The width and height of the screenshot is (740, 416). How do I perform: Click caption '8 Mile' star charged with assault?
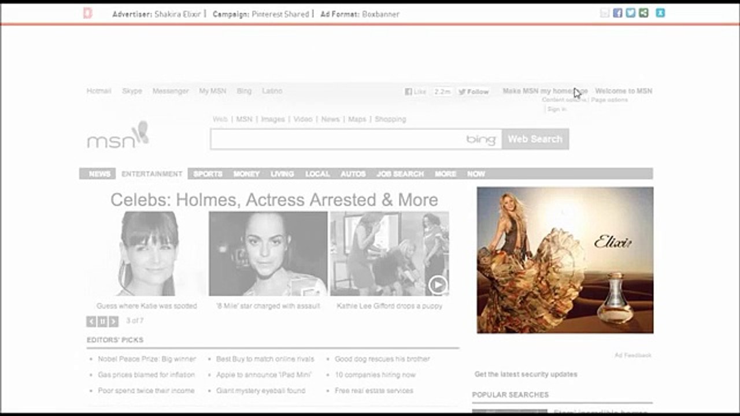[268, 306]
